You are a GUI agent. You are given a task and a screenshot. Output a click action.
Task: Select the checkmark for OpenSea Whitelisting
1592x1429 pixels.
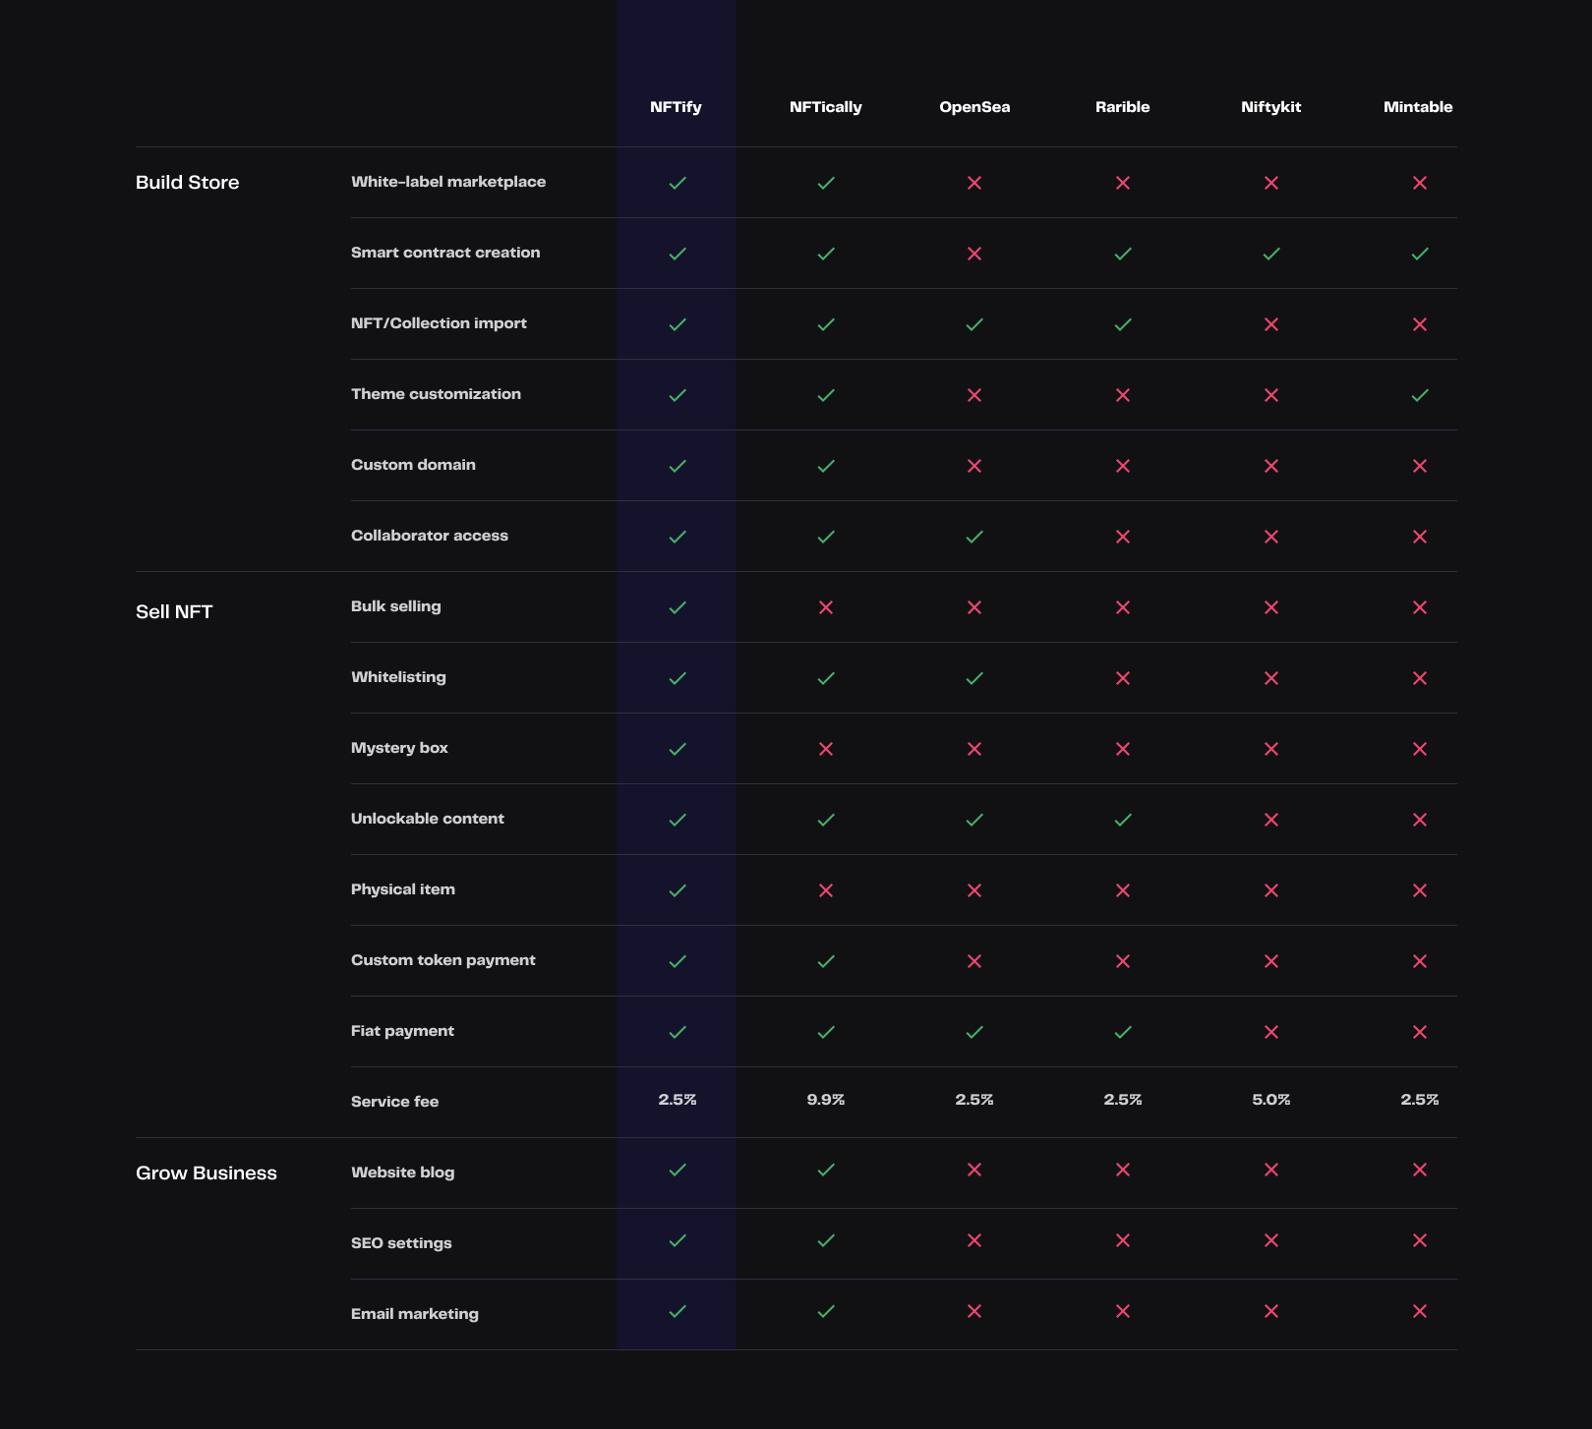pyautogui.click(x=973, y=677)
